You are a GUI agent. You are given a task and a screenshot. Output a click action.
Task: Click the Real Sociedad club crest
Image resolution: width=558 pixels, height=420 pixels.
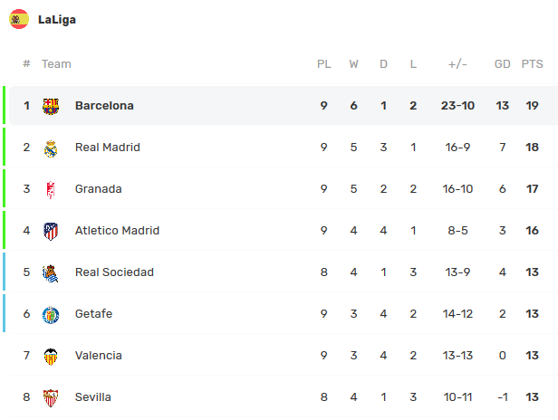coord(52,272)
